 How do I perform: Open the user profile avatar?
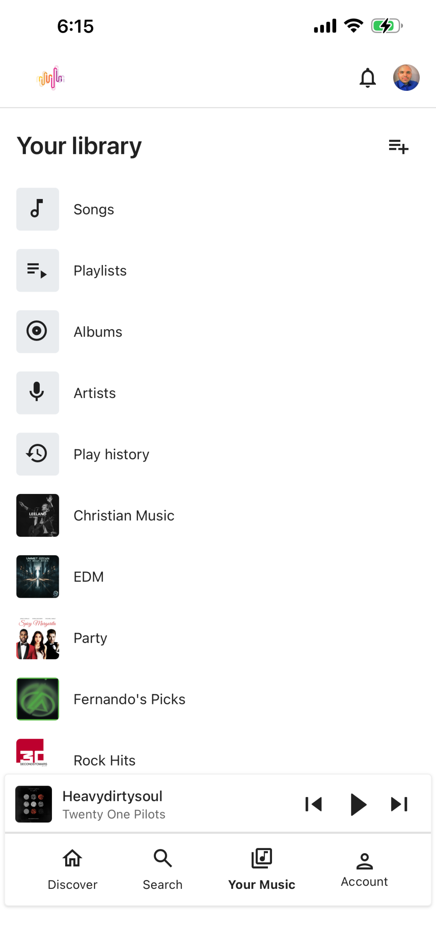pyautogui.click(x=406, y=78)
